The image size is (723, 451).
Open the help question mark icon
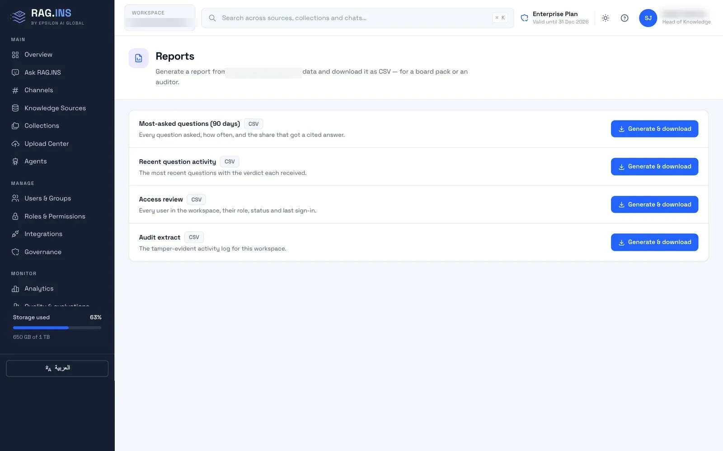[x=624, y=18]
